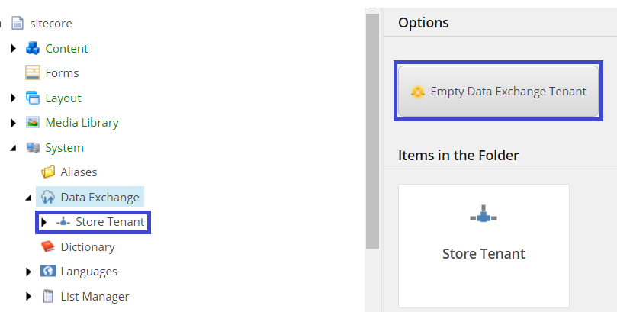
Task: Expand the Languages tree node
Action: pos(28,272)
